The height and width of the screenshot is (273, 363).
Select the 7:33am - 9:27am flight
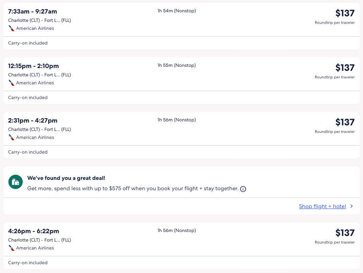click(33, 12)
